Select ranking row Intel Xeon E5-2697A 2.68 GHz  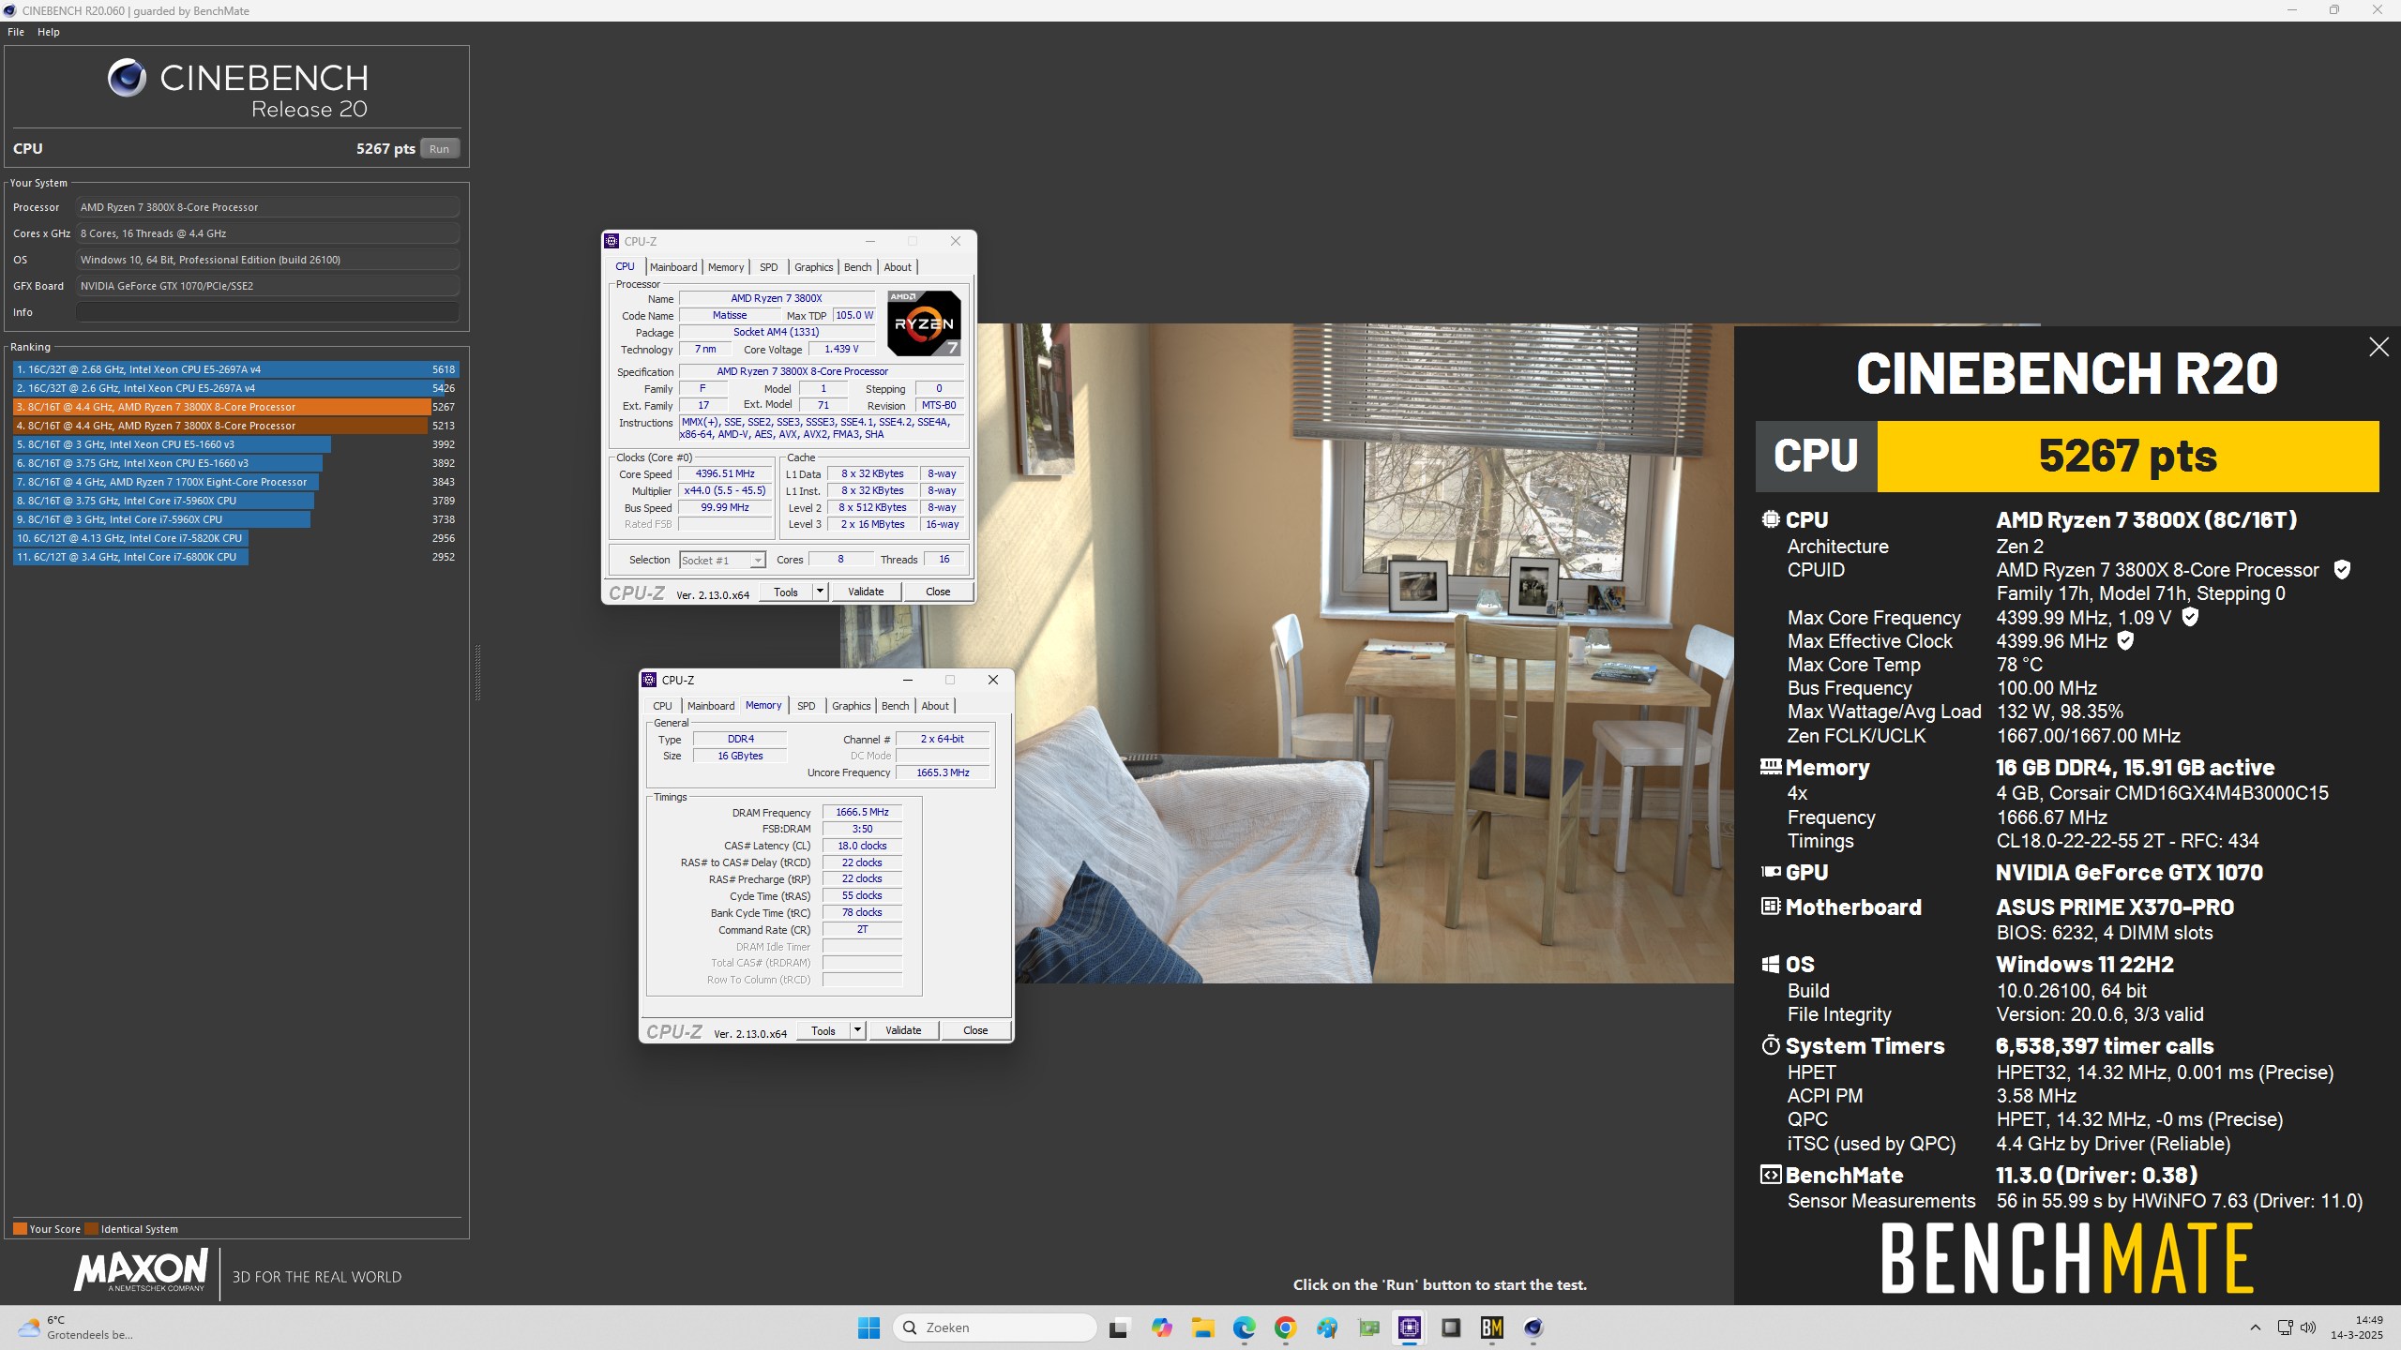click(234, 369)
